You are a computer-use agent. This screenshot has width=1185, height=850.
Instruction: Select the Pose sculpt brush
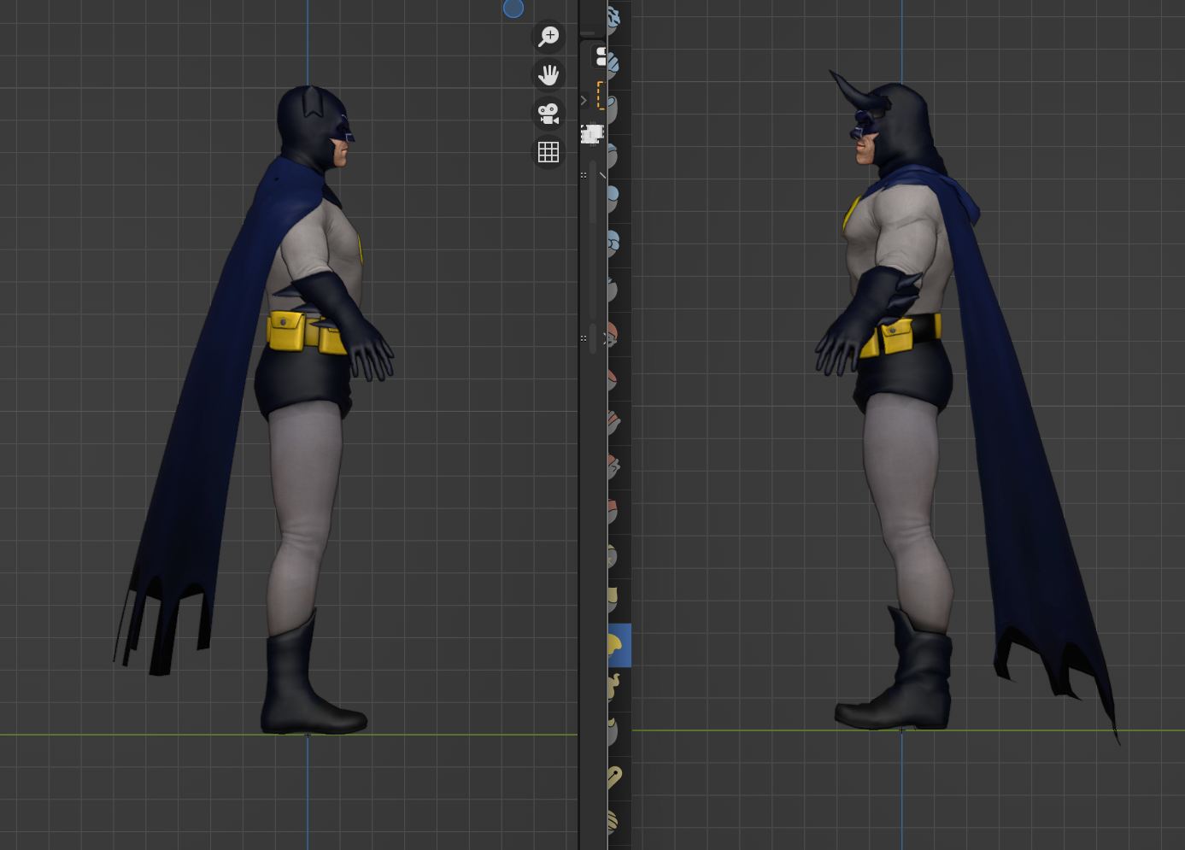click(x=619, y=777)
